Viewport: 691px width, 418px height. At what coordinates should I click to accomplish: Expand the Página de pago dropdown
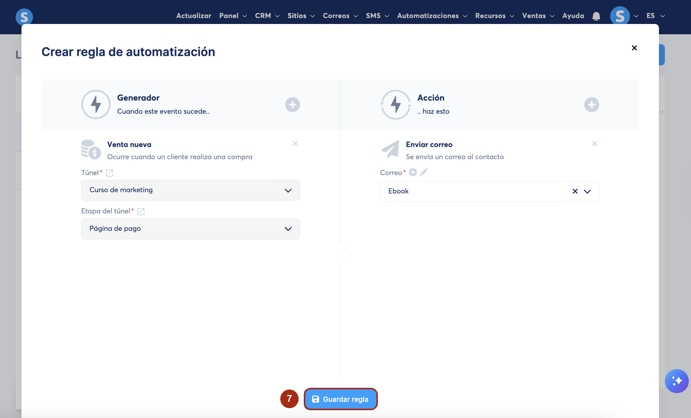(190, 229)
